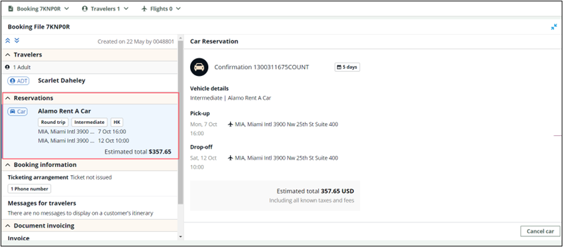Click the adult person icon beside 1 Adult
The image size is (563, 247).
(7, 67)
